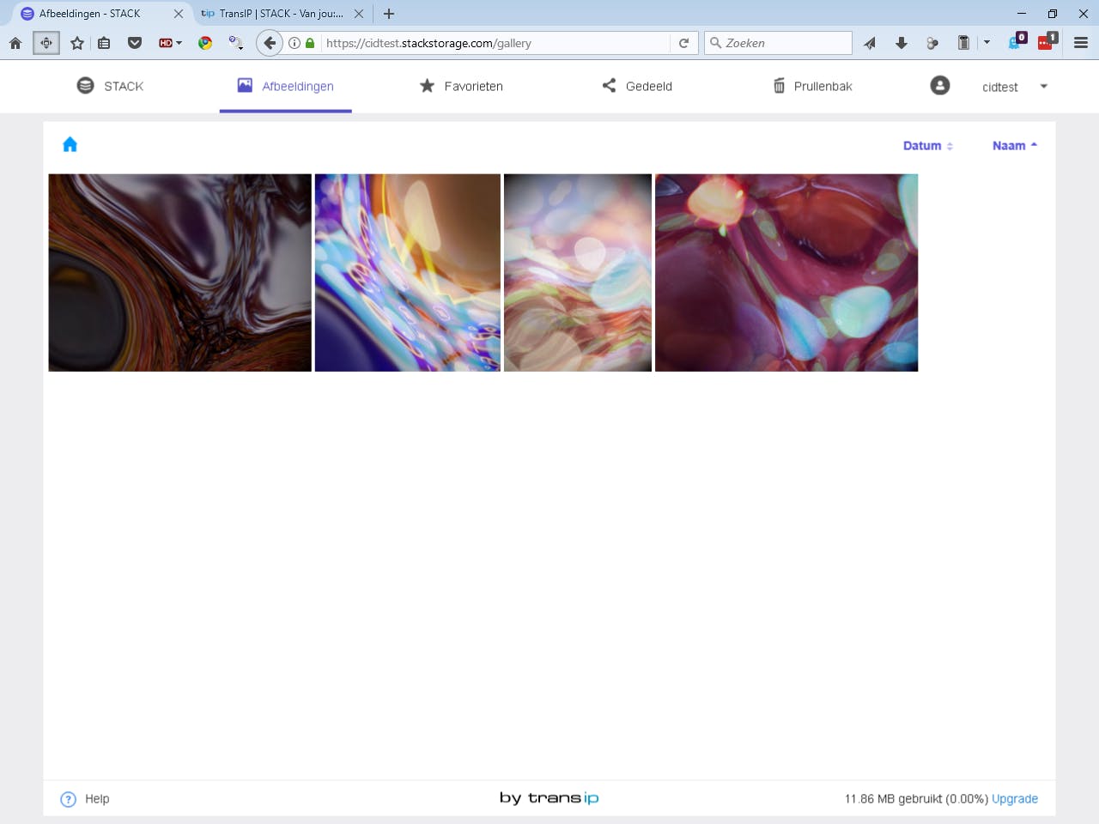The width and height of the screenshot is (1099, 824).
Task: Click the Help question mark icon
Action: click(69, 799)
